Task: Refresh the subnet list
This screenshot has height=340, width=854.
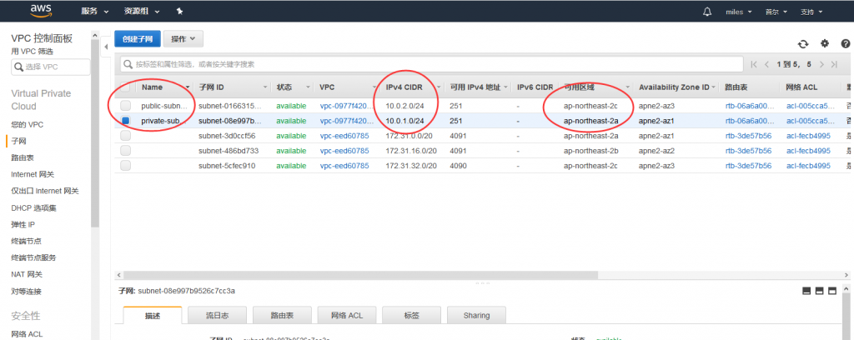Action: (x=803, y=43)
